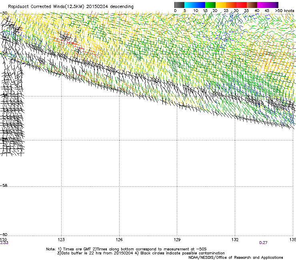The width and height of the screenshot is (296, 260).
Task: Click the '35' label on knots scale
Action: (246, 11)
